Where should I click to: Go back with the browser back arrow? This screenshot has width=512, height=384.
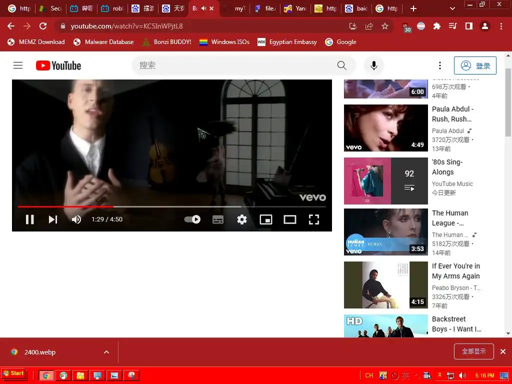pyautogui.click(x=11, y=26)
